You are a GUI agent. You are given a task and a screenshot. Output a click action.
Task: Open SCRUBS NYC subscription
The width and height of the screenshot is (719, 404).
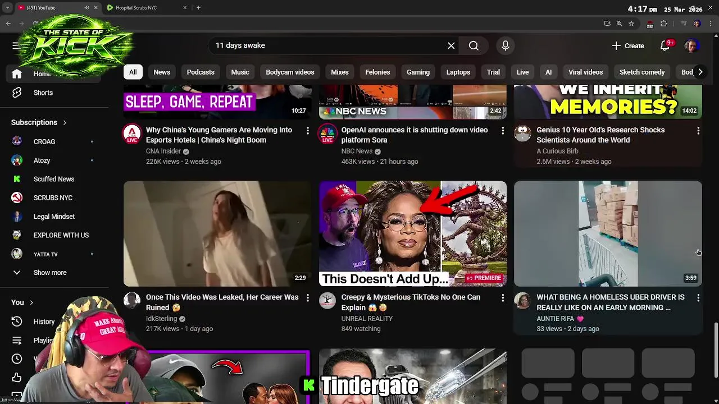(53, 198)
